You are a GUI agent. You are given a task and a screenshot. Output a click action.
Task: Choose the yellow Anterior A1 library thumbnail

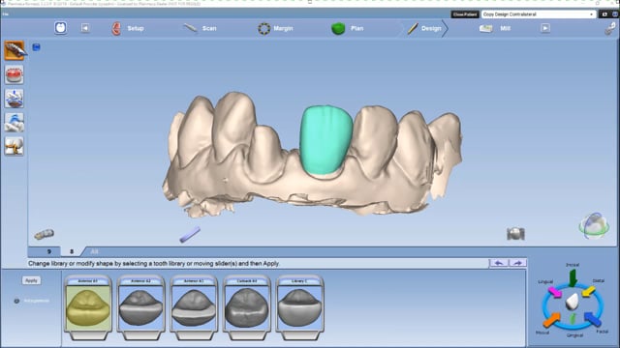88,307
